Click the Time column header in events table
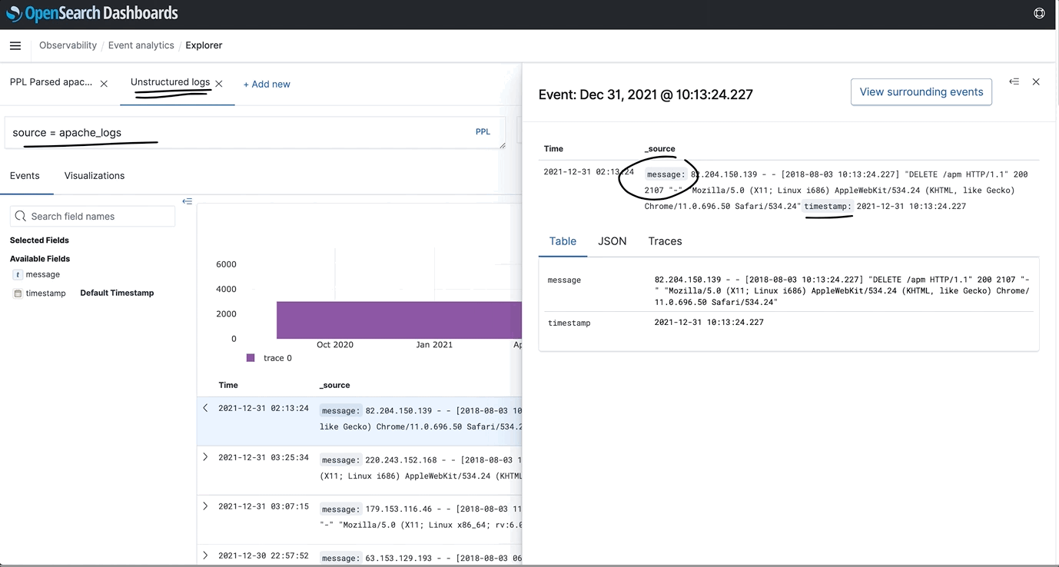The width and height of the screenshot is (1059, 567). coord(228,385)
